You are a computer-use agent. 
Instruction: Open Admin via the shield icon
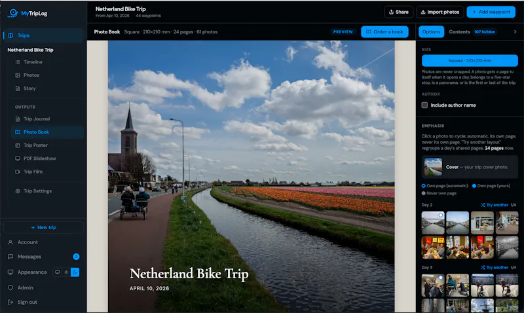[10, 287]
